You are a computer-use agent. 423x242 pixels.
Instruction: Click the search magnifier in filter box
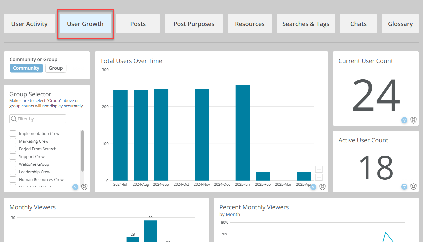(x=14, y=119)
